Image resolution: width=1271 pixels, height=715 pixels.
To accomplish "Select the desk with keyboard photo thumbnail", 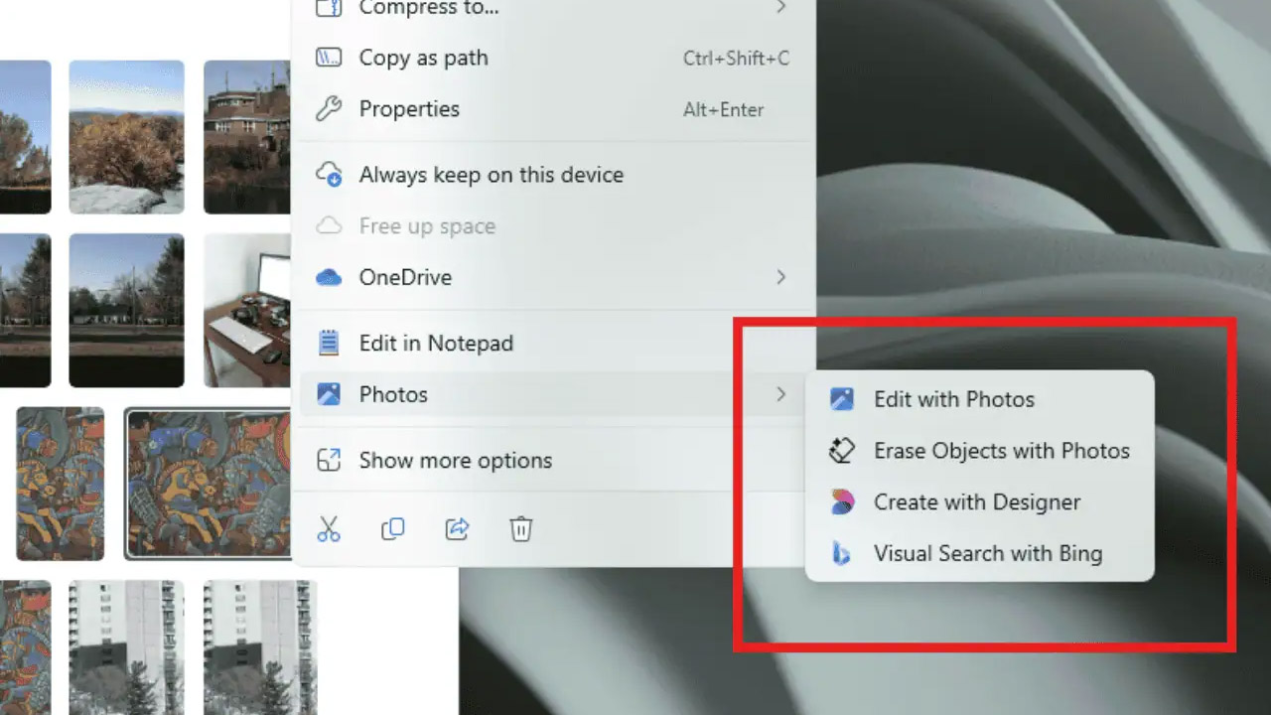I will click(246, 310).
